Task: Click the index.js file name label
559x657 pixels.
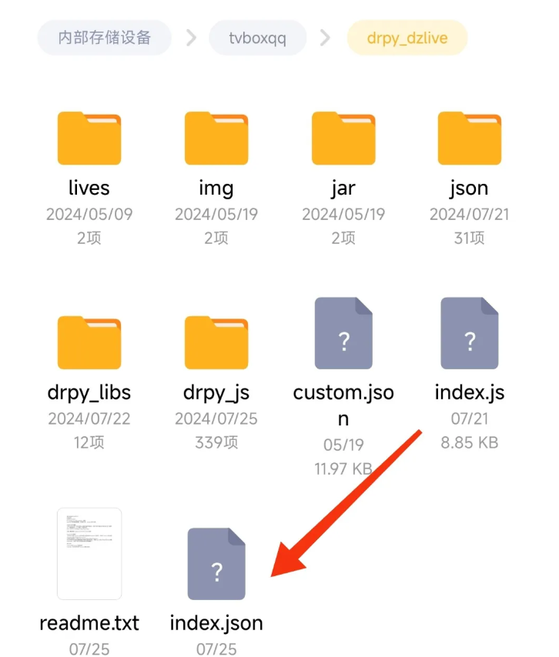Action: [469, 393]
